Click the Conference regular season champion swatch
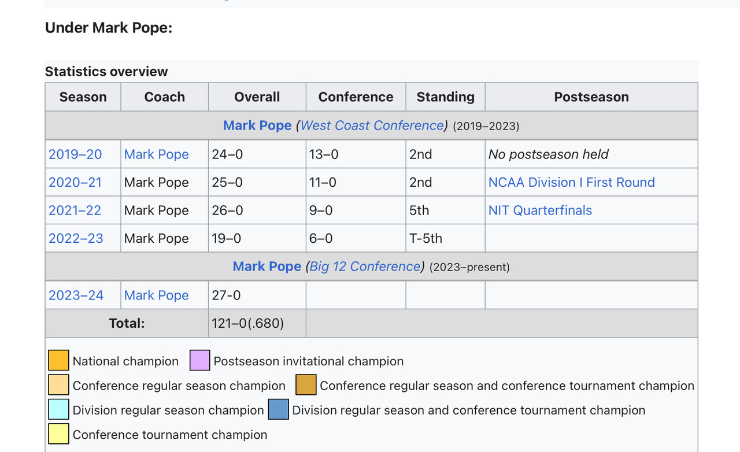 click(x=58, y=385)
